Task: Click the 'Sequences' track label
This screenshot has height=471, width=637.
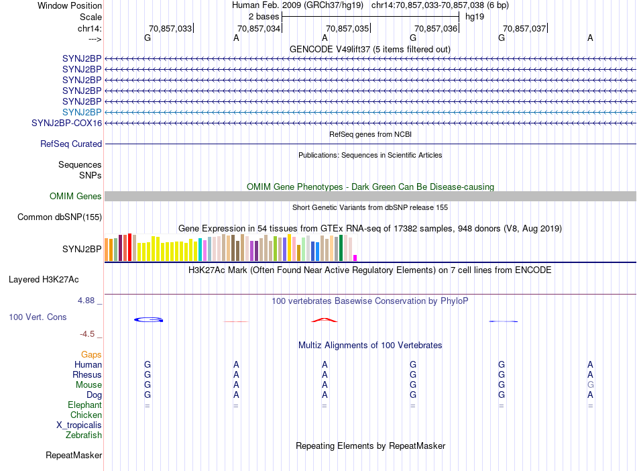Action: 80,164
